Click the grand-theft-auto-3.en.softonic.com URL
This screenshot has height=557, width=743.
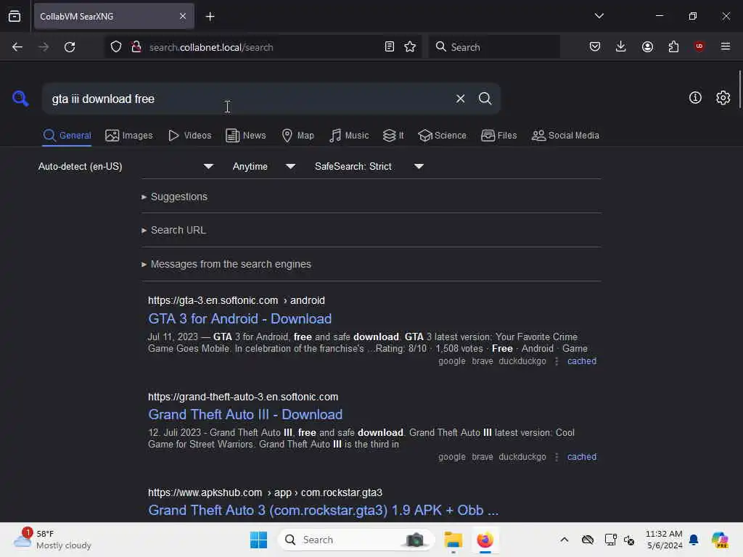[242, 397]
